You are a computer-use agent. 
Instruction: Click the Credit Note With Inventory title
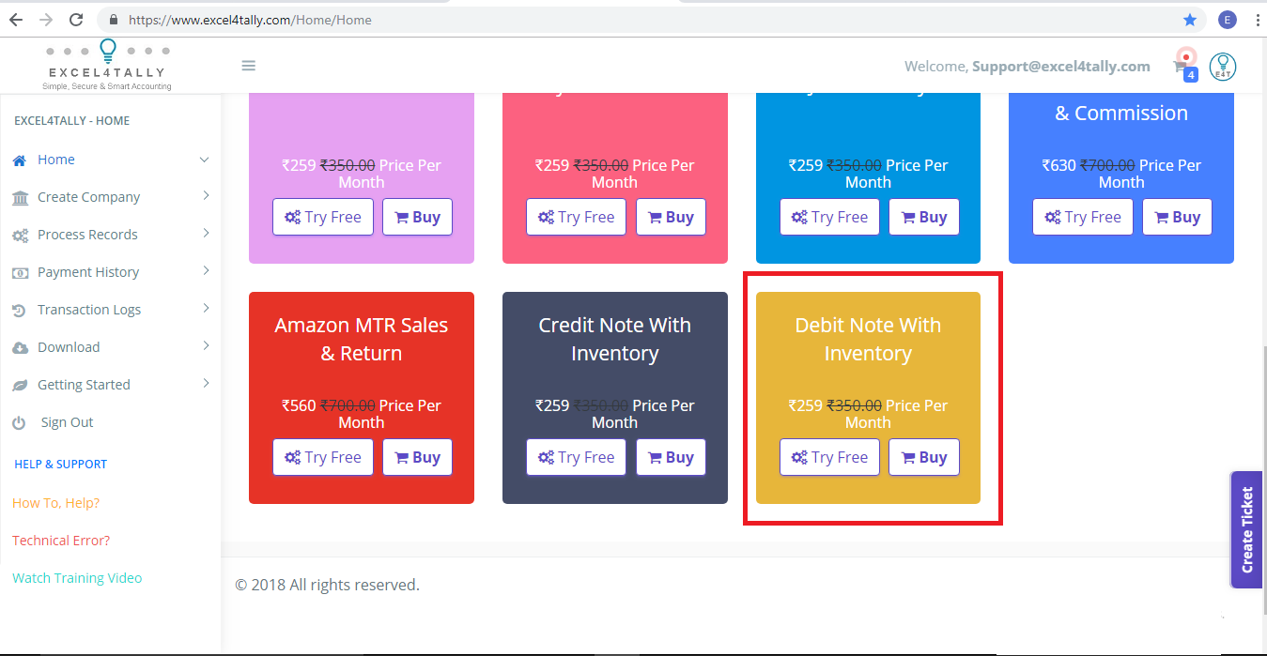(x=614, y=340)
